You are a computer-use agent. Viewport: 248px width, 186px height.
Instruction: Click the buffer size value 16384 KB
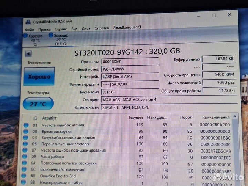[x=219, y=59]
